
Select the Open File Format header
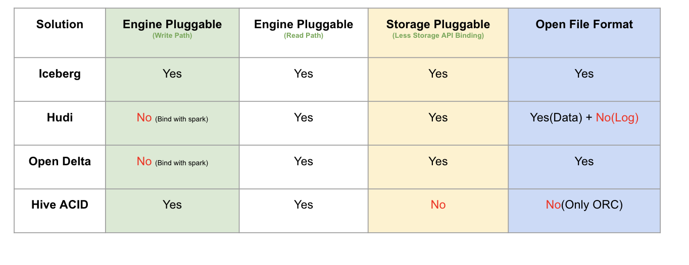pos(584,24)
